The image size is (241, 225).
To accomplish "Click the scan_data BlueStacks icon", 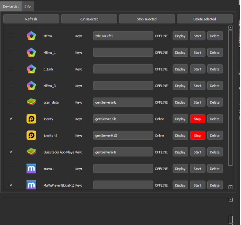I will pyautogui.click(x=31, y=102).
